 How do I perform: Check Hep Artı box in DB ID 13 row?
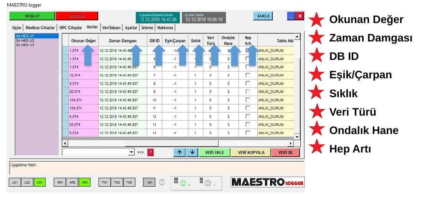[248, 124]
